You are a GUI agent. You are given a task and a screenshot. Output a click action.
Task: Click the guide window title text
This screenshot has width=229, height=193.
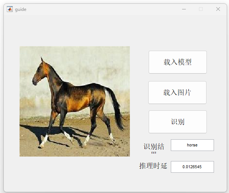click(21, 9)
